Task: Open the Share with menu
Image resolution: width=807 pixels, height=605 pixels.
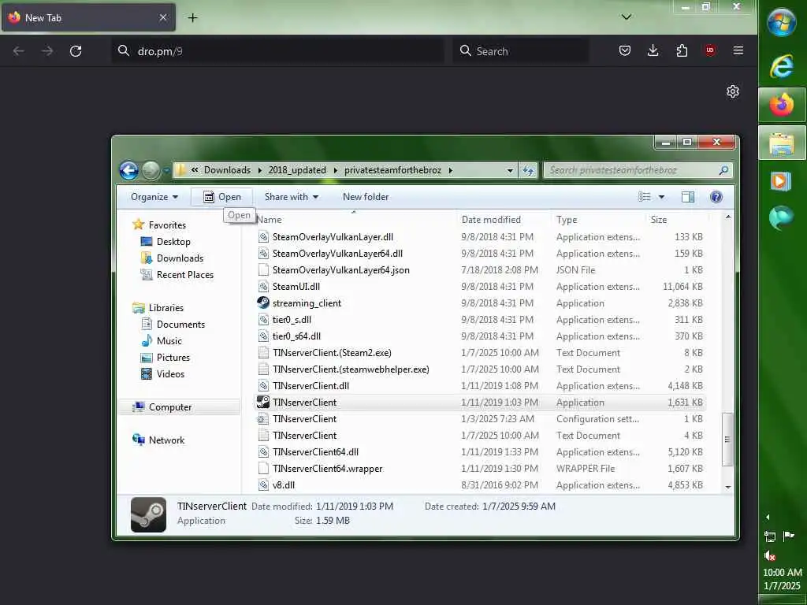Action: 292,197
